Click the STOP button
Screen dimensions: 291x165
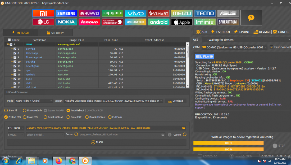point(279,146)
